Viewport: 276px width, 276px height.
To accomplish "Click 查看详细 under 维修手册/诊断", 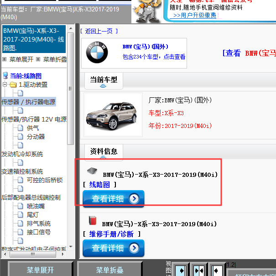I will pos(114,248).
